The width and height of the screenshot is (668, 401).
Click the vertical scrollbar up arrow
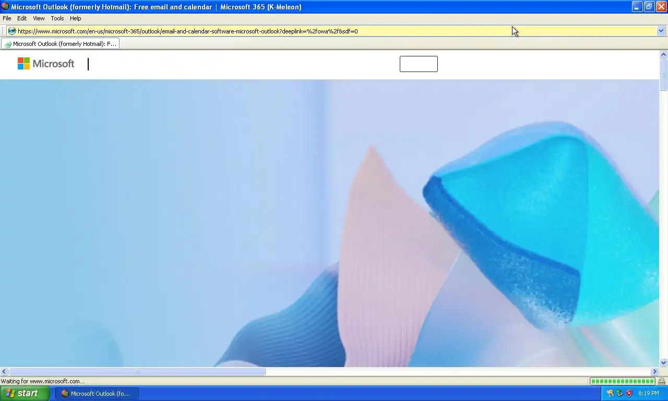click(x=664, y=54)
